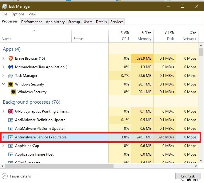The width and height of the screenshot is (204, 183).
Task: Click the horizontal scrollbar right arrow
Action: [196, 166]
